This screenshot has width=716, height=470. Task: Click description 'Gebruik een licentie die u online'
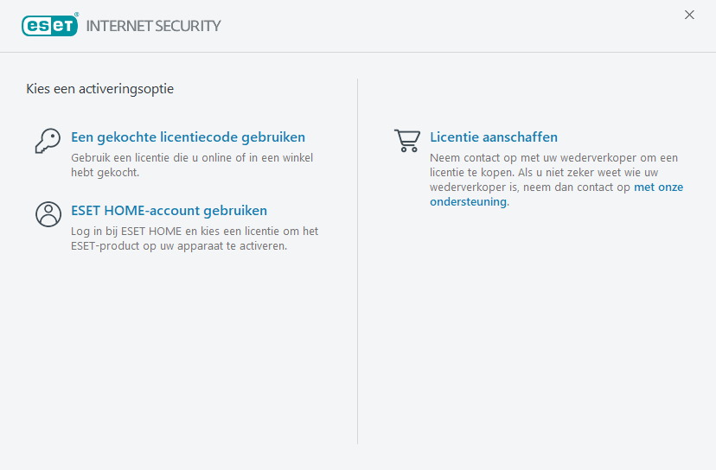[x=191, y=158]
